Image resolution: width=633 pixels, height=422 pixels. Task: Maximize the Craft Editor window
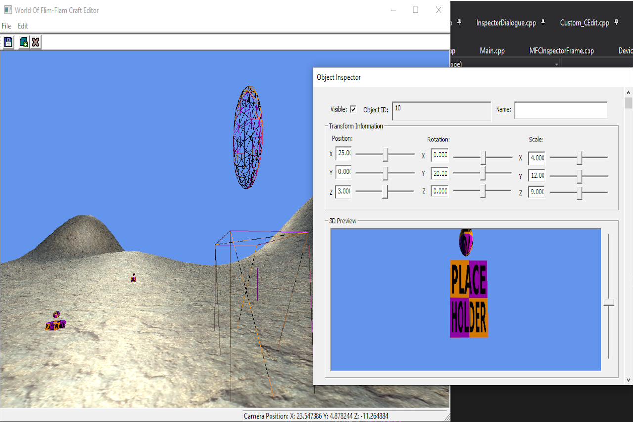point(415,10)
